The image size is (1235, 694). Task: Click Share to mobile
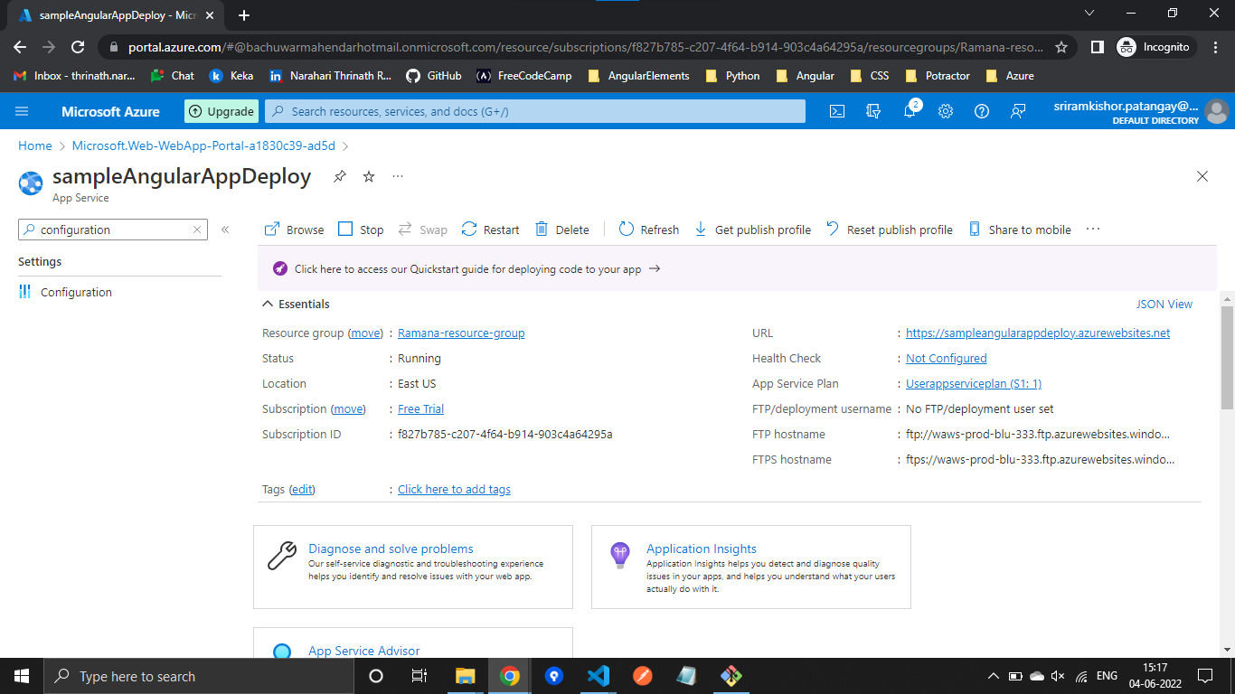[1020, 230]
